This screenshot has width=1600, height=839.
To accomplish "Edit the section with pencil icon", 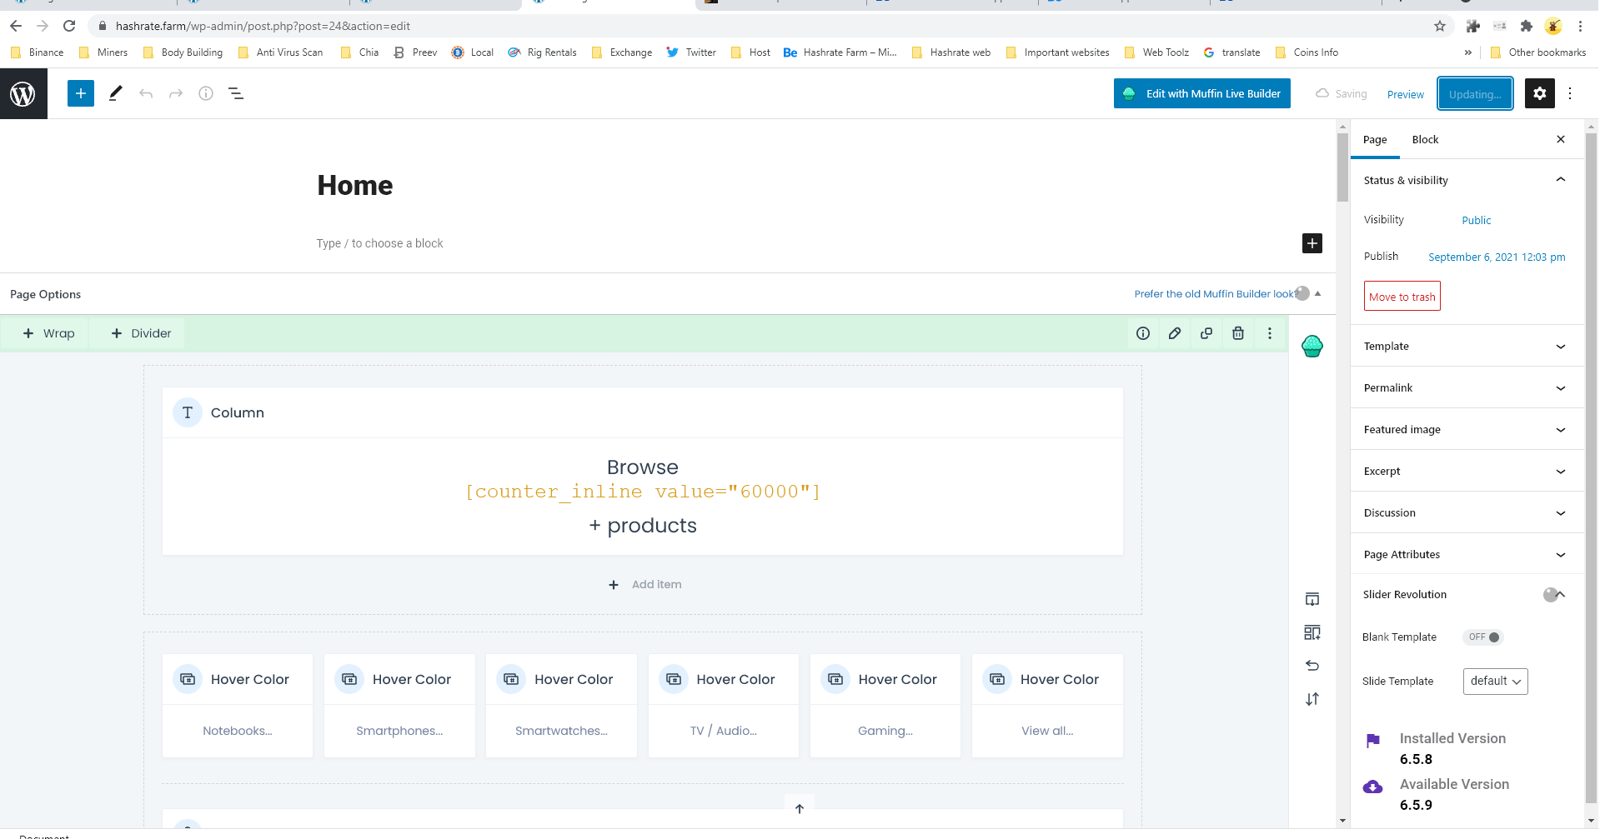I will click(1175, 333).
